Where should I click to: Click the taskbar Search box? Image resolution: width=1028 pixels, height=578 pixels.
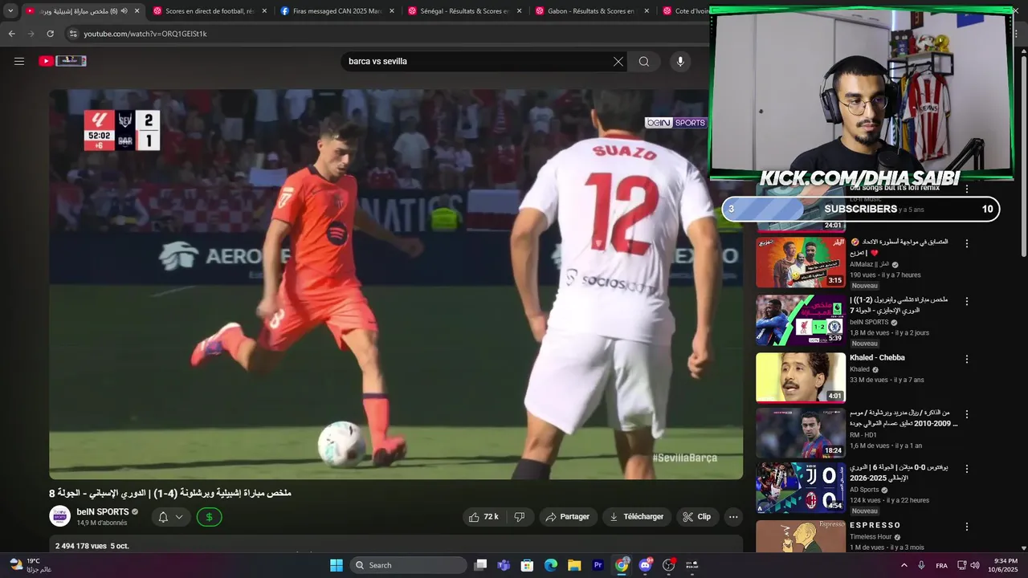(x=409, y=565)
